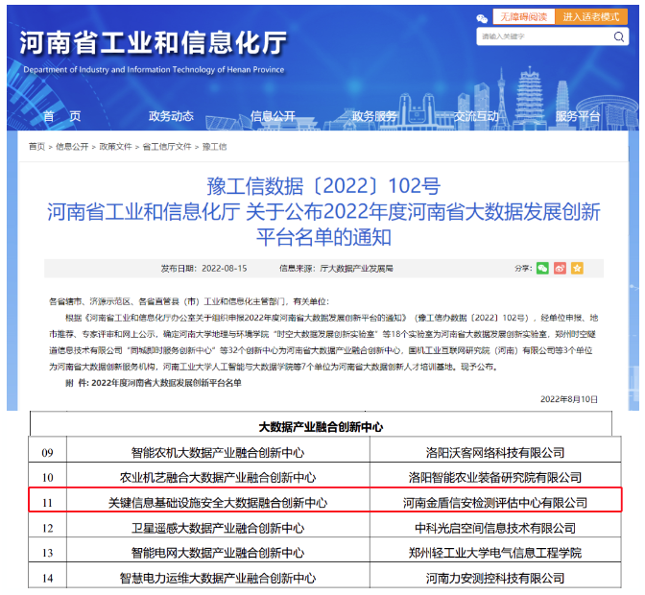Screen dimensions: 645x595
Task: Click source text 厅大数据产业发展局
Action: tap(356, 269)
